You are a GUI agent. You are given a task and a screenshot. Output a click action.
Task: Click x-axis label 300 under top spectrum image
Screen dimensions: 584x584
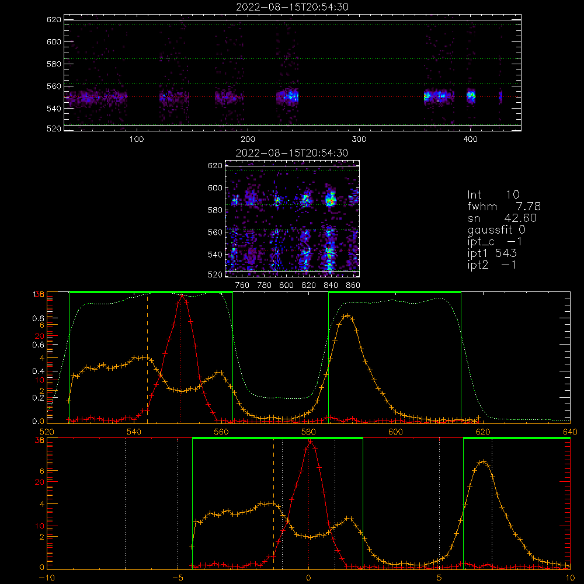point(359,140)
